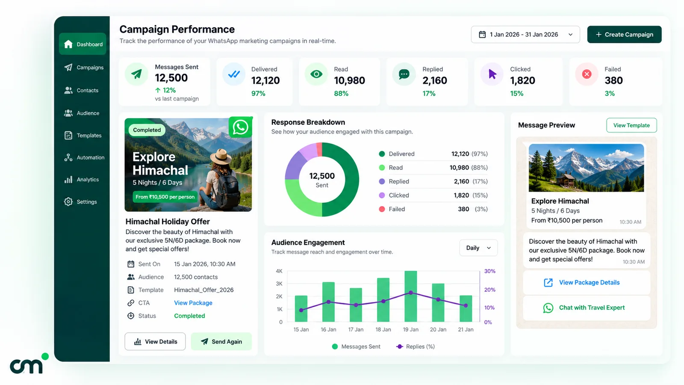Open Contacts from the sidebar

pyautogui.click(x=81, y=90)
